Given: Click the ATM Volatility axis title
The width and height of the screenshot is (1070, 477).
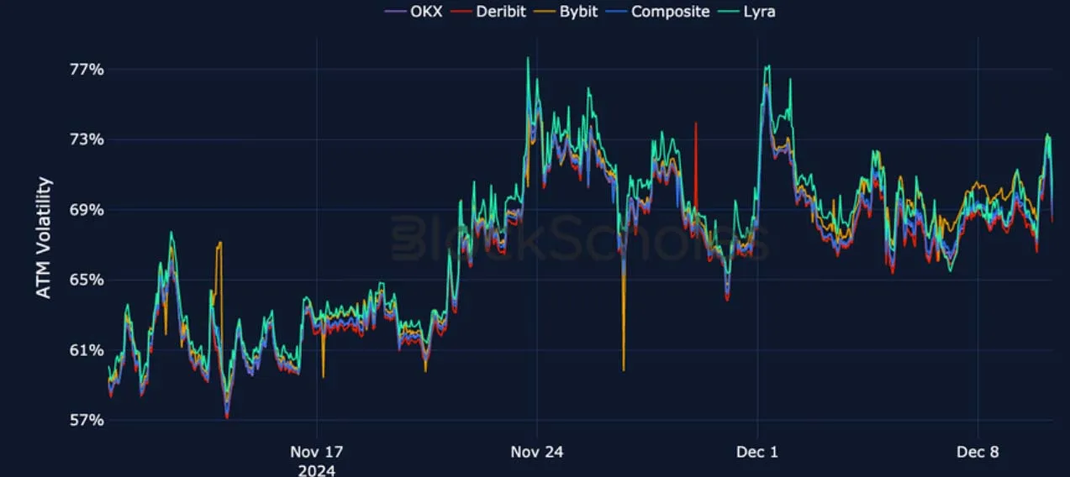Looking at the screenshot, I should pos(45,238).
